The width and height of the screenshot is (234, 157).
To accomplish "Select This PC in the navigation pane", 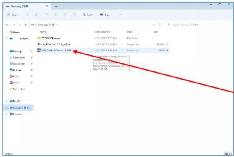I will pos(15,101).
